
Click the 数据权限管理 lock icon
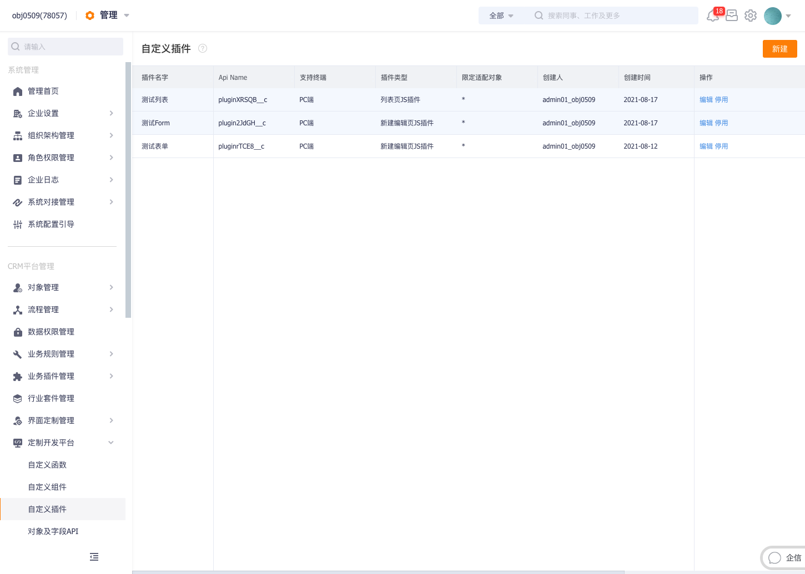[18, 332]
